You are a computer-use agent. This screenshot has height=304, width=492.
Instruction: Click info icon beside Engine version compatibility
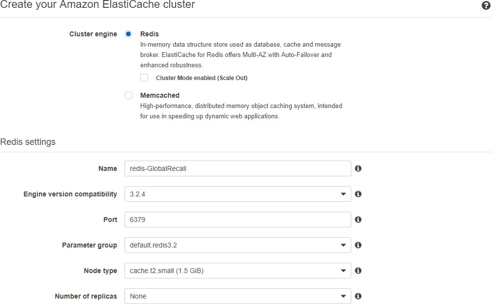(358, 194)
